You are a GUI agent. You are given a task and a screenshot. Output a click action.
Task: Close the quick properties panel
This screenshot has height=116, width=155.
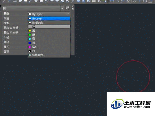73,6
